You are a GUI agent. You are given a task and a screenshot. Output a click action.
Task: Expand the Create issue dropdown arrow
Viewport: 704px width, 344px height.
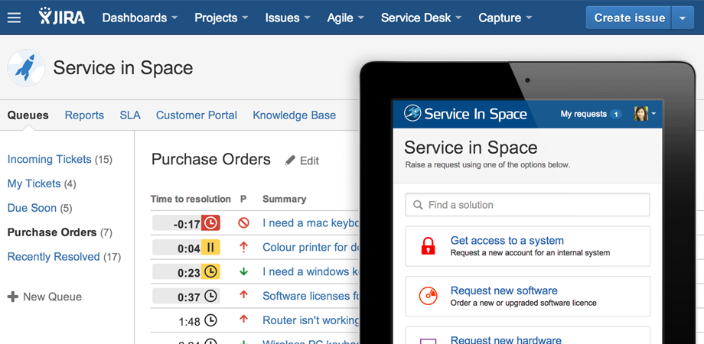(683, 18)
